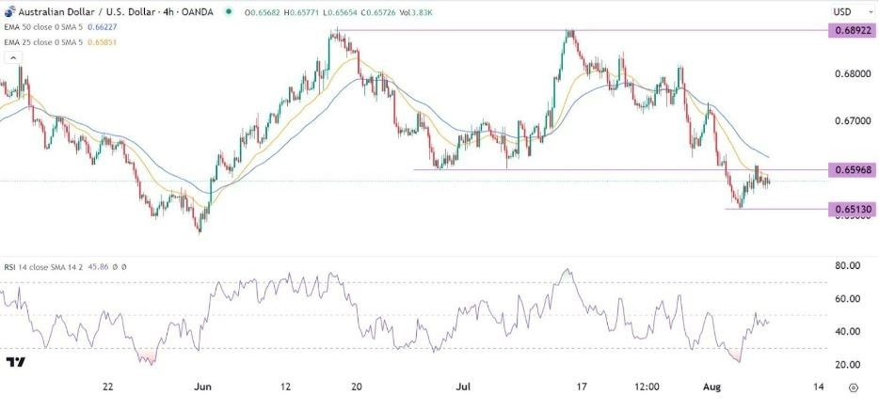Screen dimensions: 879x411
Task: Click the Jul date label on time axis
Action: tap(463, 387)
